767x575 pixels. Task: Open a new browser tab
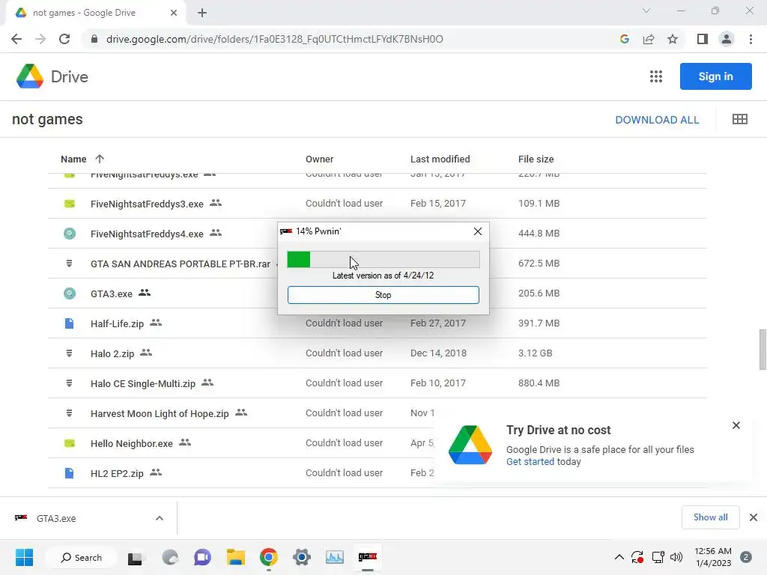202,13
